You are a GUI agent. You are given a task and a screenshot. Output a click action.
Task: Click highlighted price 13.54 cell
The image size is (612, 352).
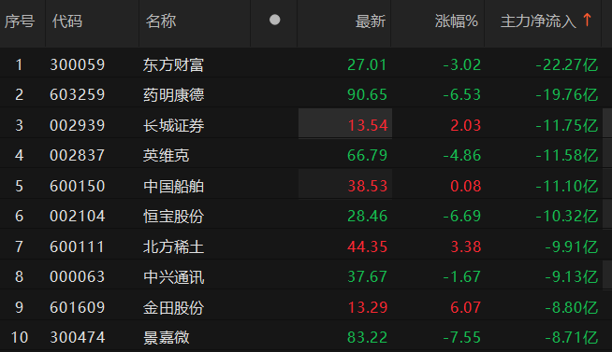(x=345, y=123)
